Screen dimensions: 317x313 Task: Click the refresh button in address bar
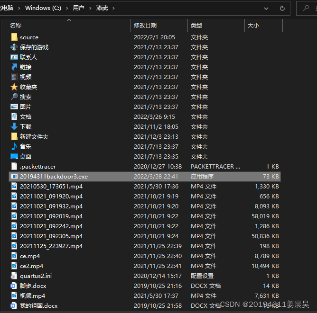282,8
